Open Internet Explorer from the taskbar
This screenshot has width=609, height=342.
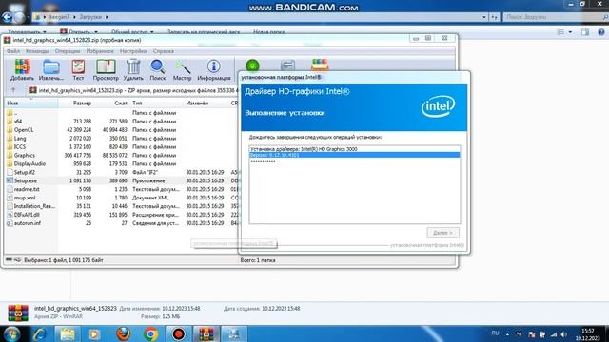pos(40,334)
